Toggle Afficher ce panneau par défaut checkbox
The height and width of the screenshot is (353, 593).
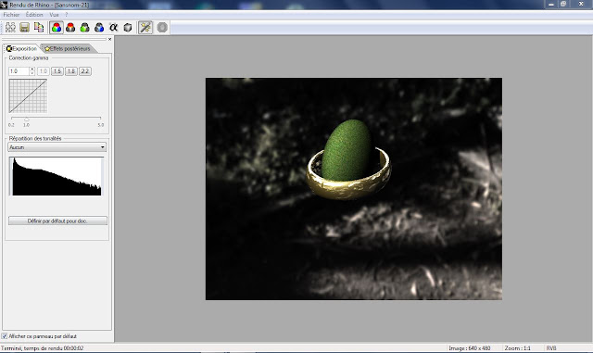coord(5,336)
